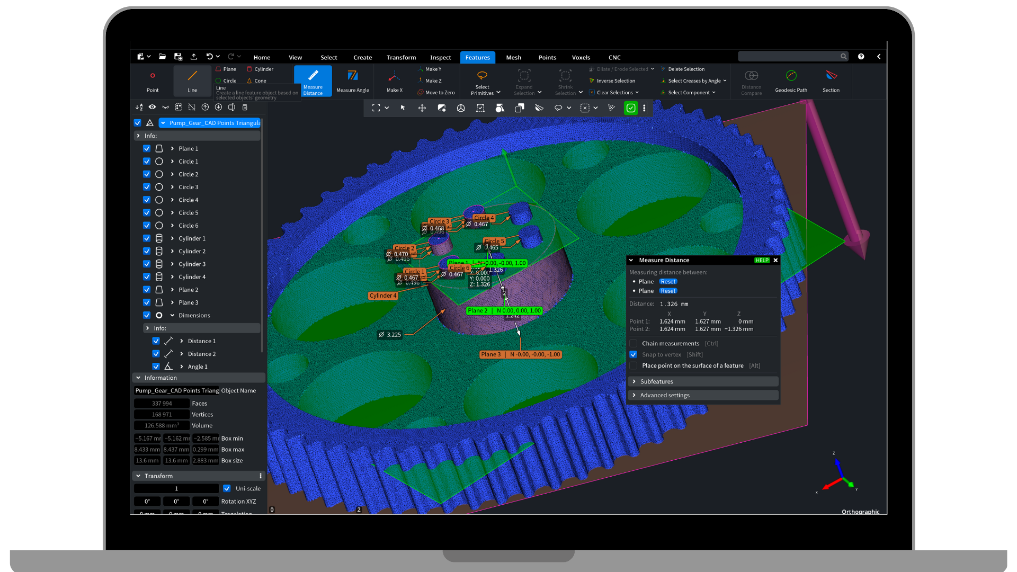Switch to the Inspect tab

click(x=440, y=58)
